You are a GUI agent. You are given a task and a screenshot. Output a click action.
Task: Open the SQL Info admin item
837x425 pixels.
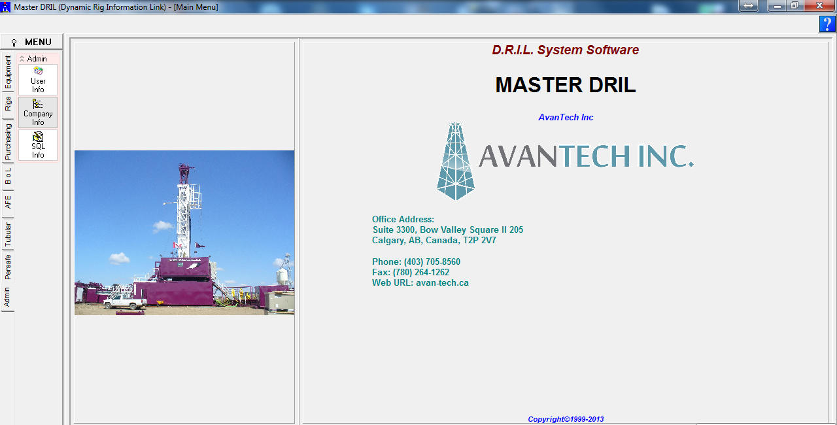coord(38,145)
